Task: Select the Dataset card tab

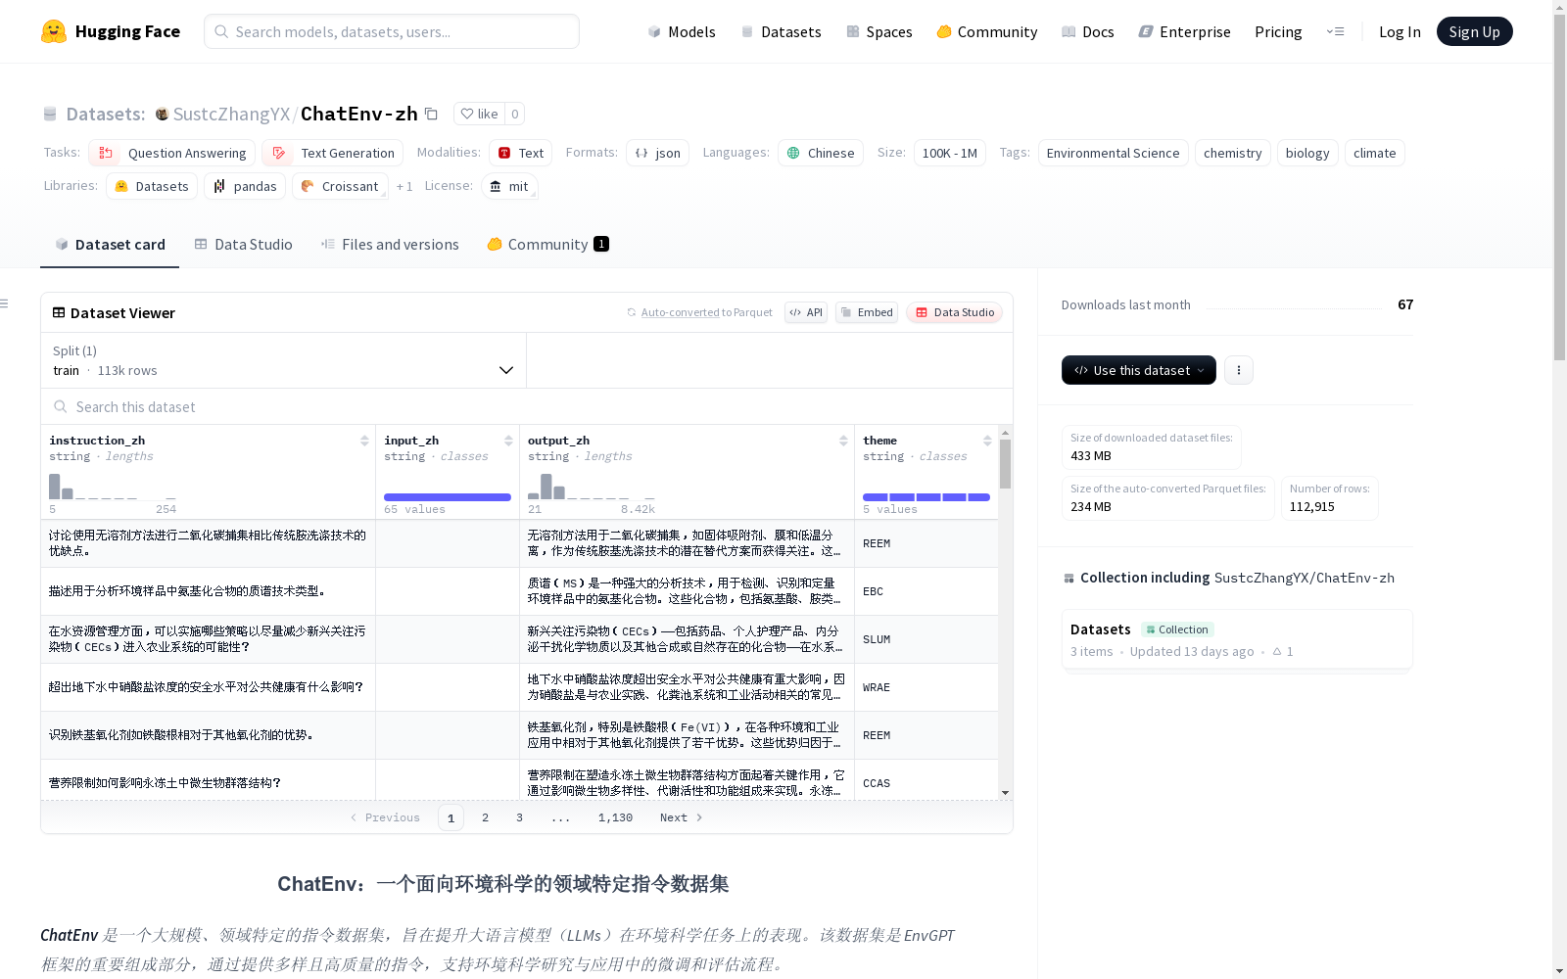Action: point(110,245)
